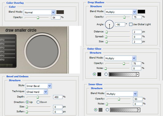Click the Inner Glow Opacity slider handle

pos(119,99)
